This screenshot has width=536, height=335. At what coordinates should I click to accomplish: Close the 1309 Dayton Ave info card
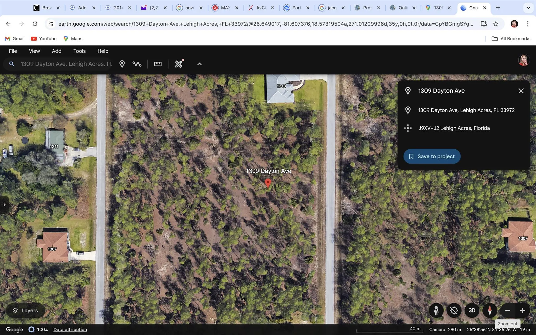coord(521,91)
